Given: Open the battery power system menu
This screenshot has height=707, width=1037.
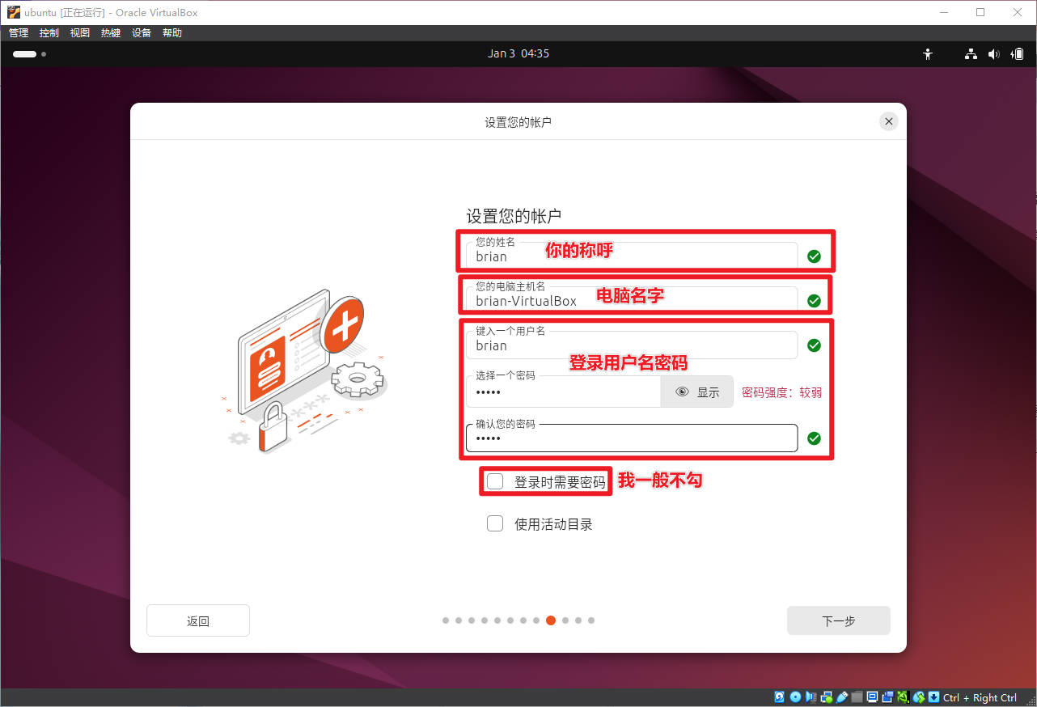Looking at the screenshot, I should tap(1018, 54).
